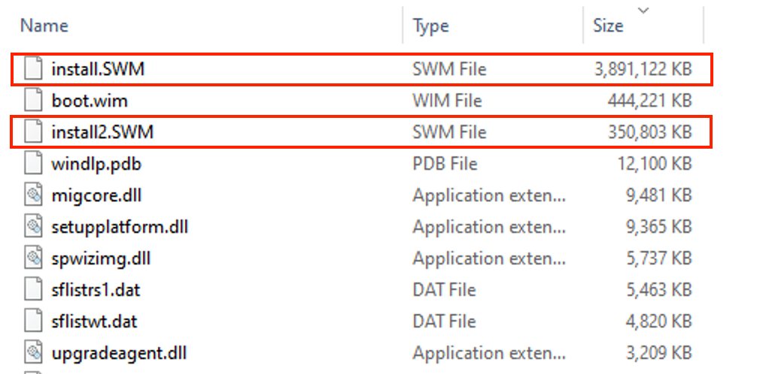Click the sflistrs1.dat file icon
The image size is (763, 374).
[x=32, y=290]
